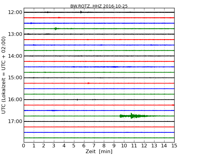Click the x-axis label Zeit [min]
This screenshot has width=198, height=158.
pos(99,151)
